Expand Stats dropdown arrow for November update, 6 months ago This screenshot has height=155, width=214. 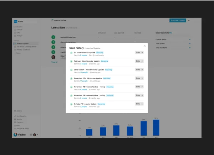point(142,95)
